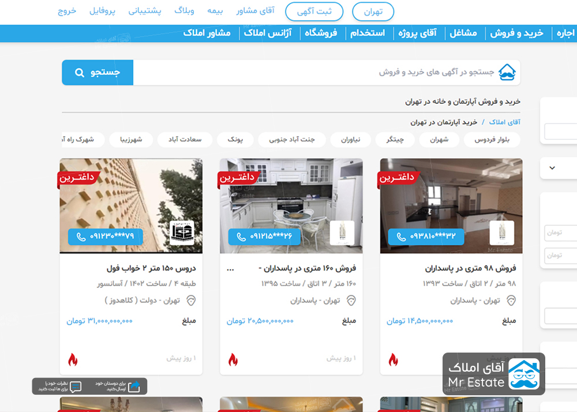Select the بلوار فردوس neighborhood chip
Screen dimensions: 577x412
point(492,140)
